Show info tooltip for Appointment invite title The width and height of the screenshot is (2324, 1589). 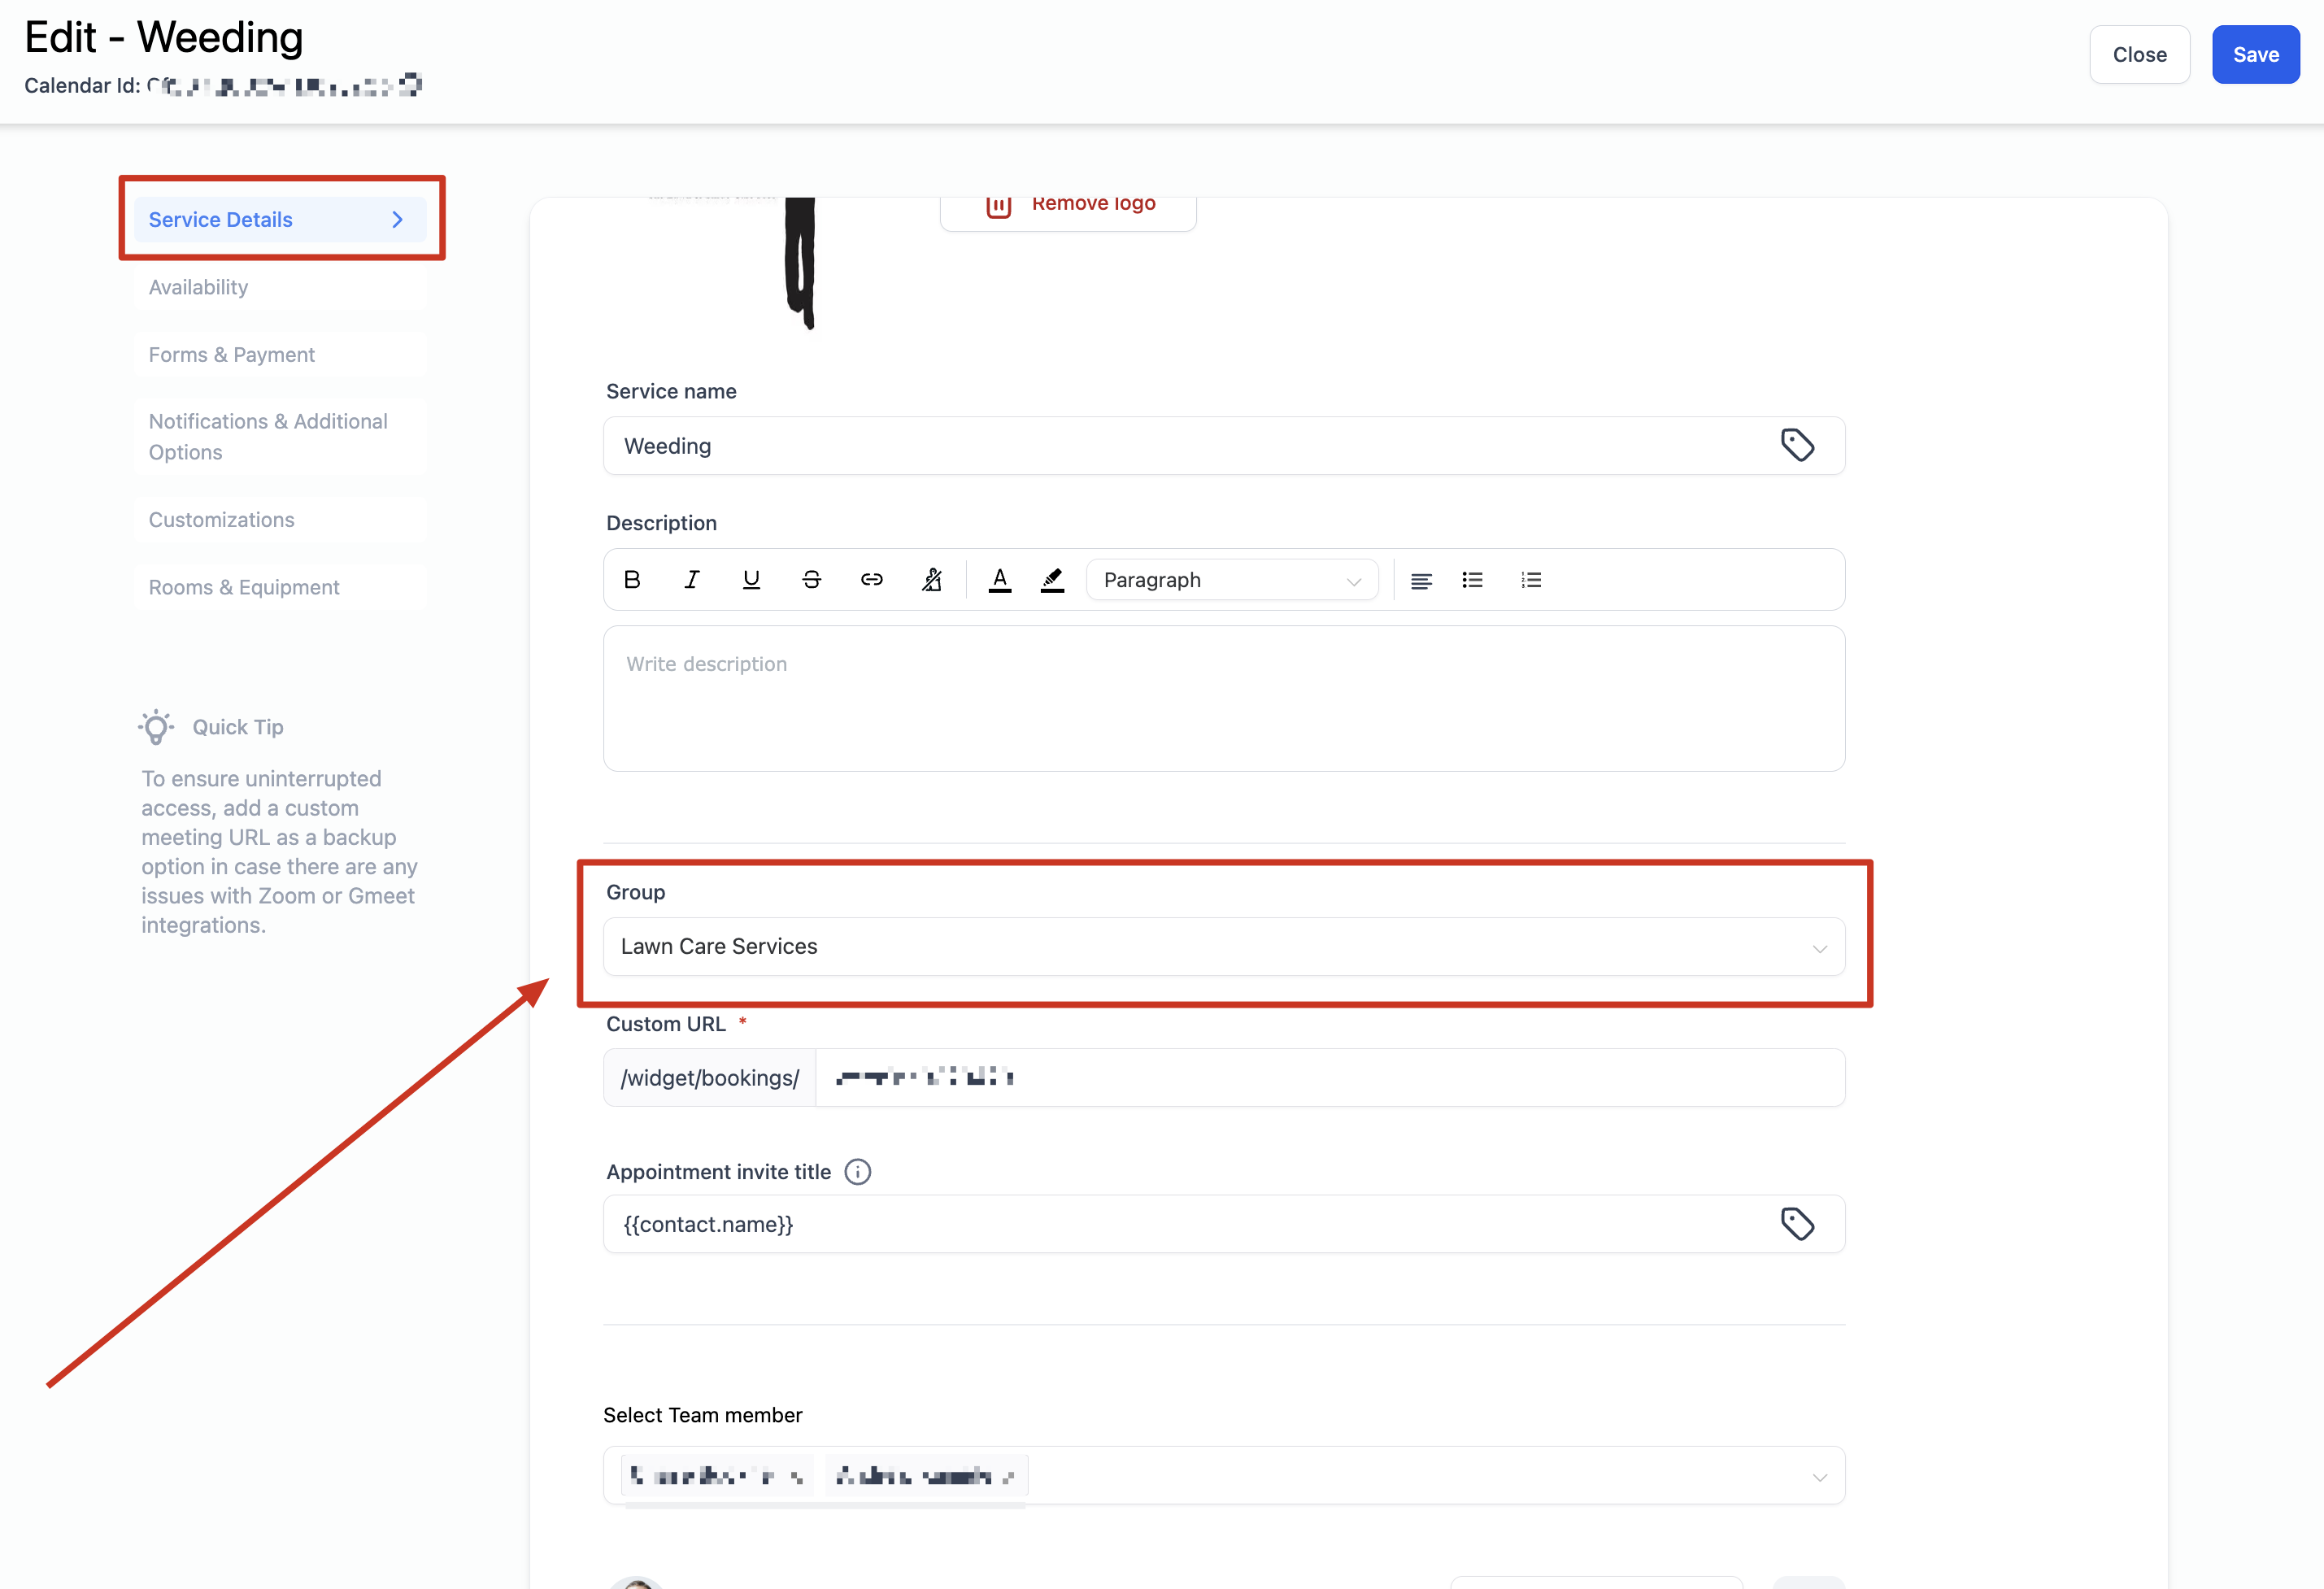pos(857,1172)
